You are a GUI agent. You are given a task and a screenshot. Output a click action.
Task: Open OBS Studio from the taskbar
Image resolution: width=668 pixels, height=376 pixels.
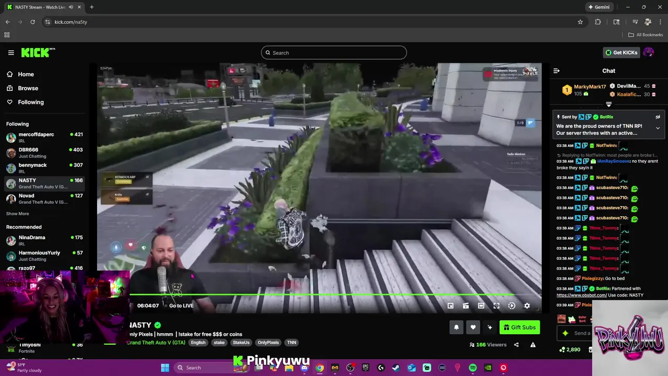tap(350, 368)
